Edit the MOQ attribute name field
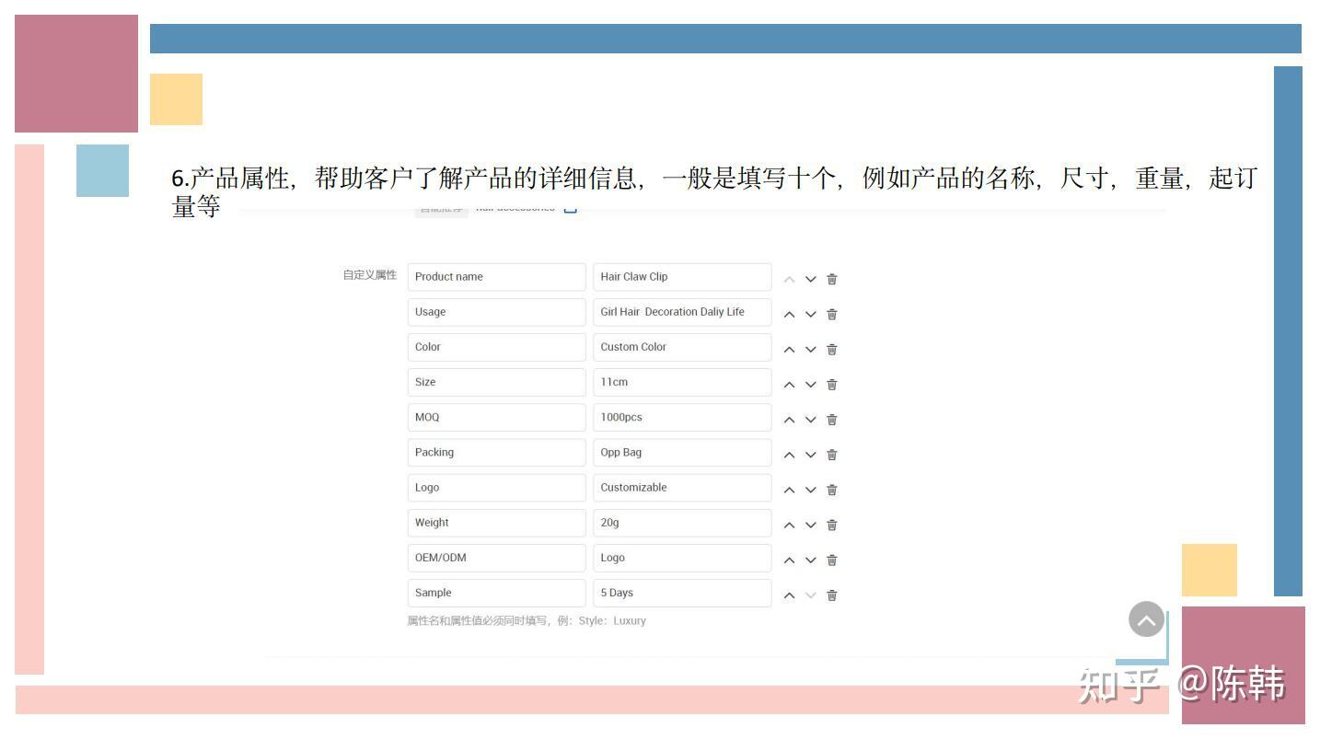Screen dimensions: 1320x739 [497, 417]
